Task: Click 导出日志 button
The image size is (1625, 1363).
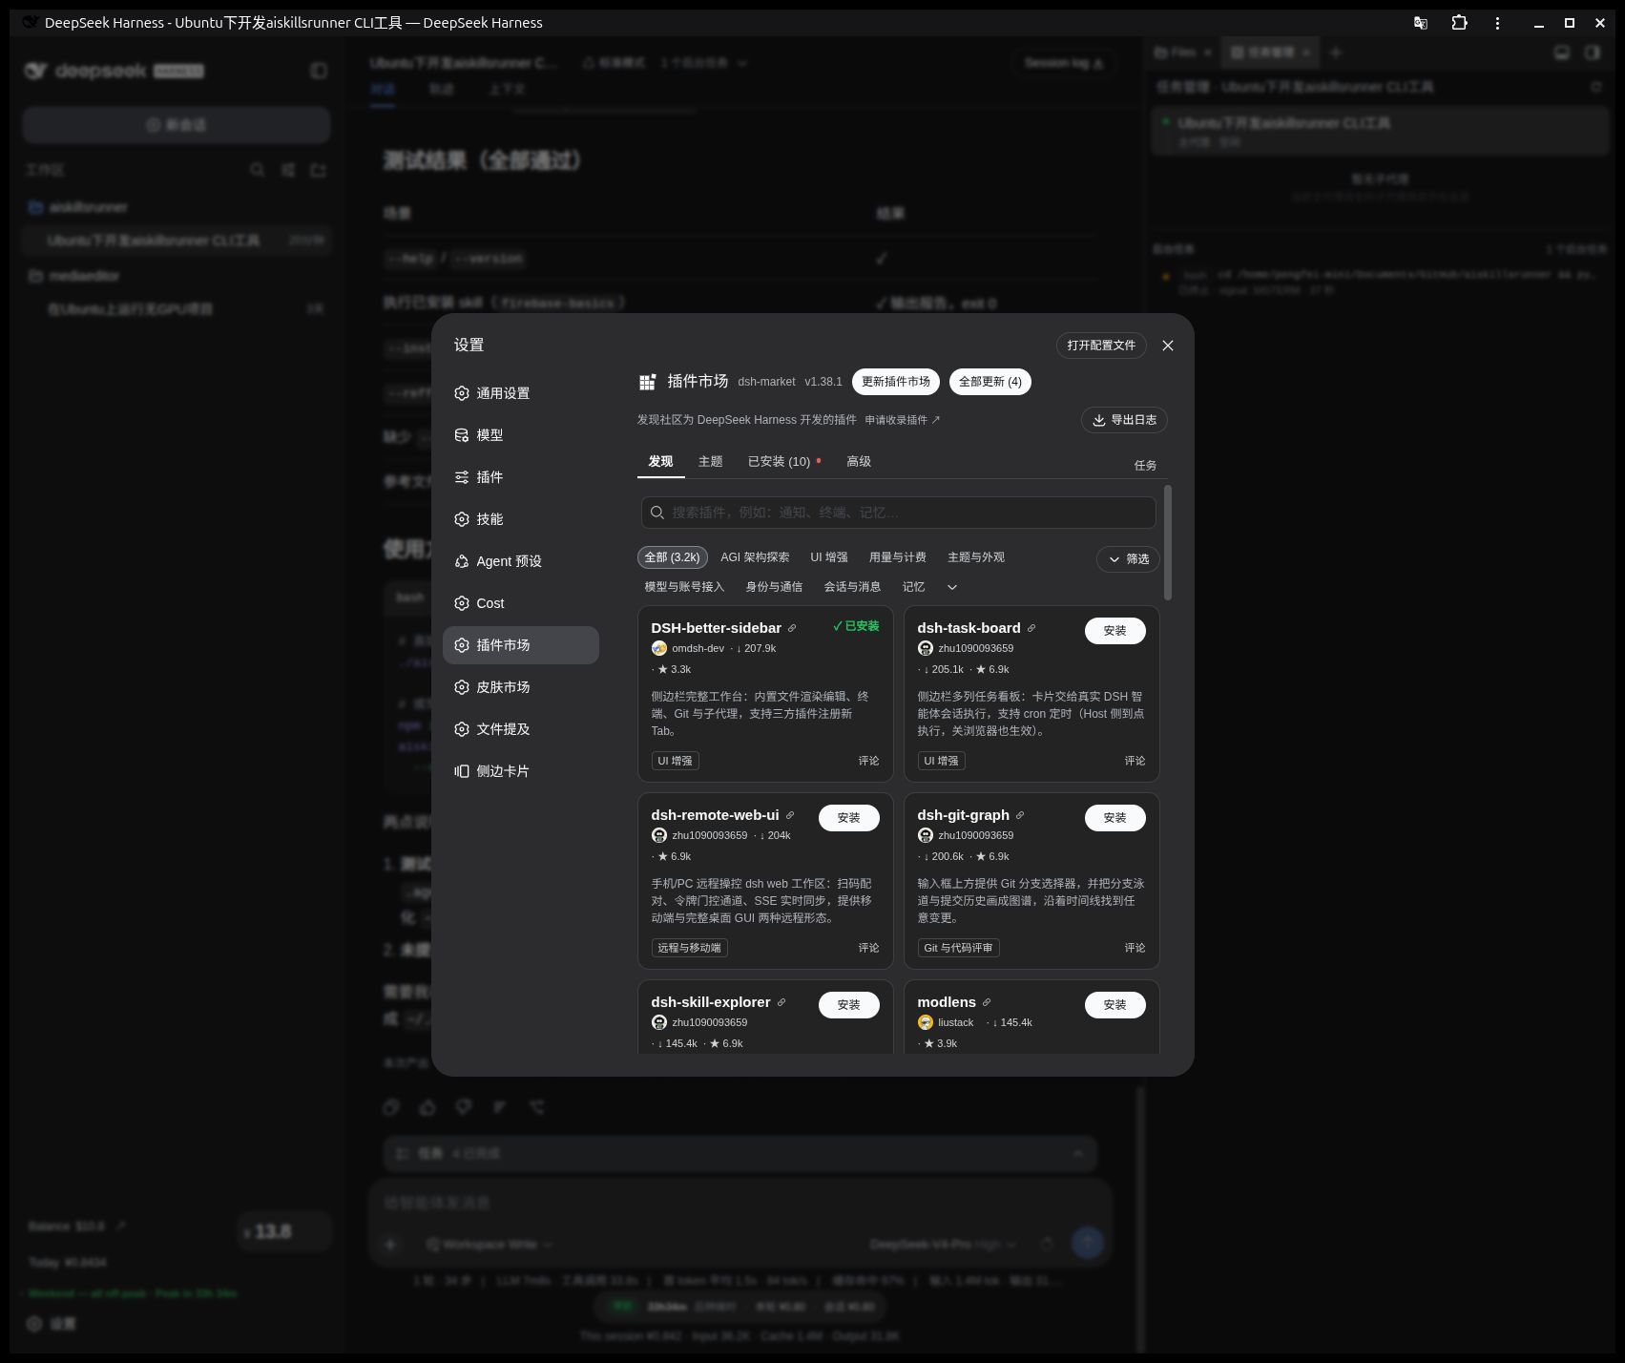Action: coord(1124,420)
